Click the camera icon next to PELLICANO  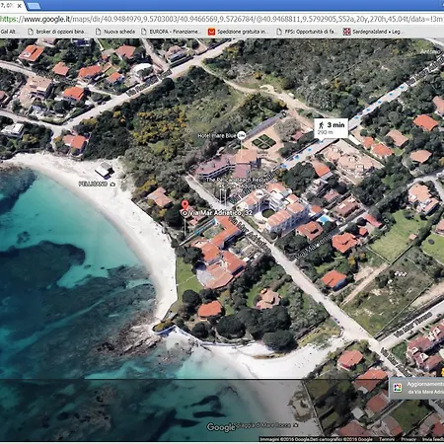click(112, 185)
